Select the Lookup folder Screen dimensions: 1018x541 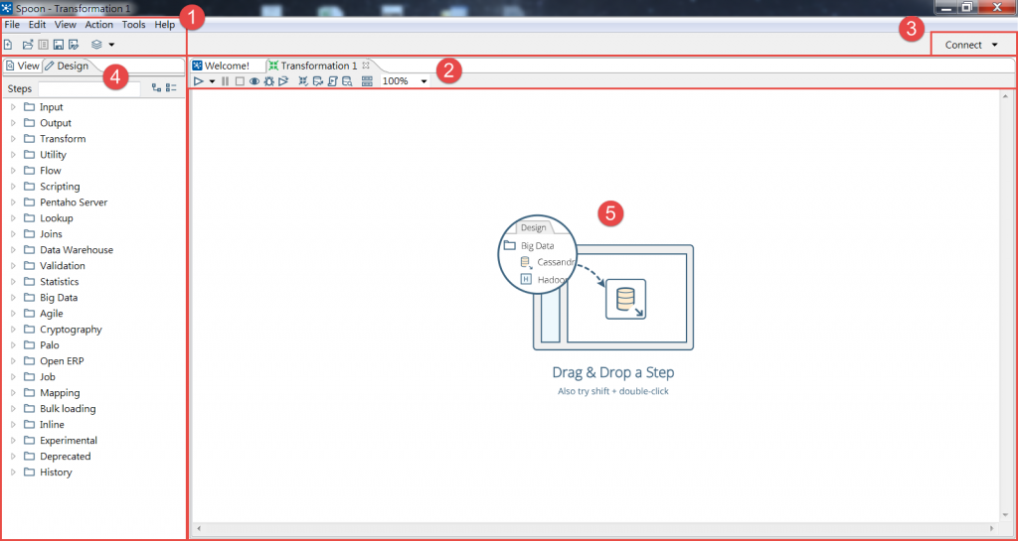[x=49, y=218]
